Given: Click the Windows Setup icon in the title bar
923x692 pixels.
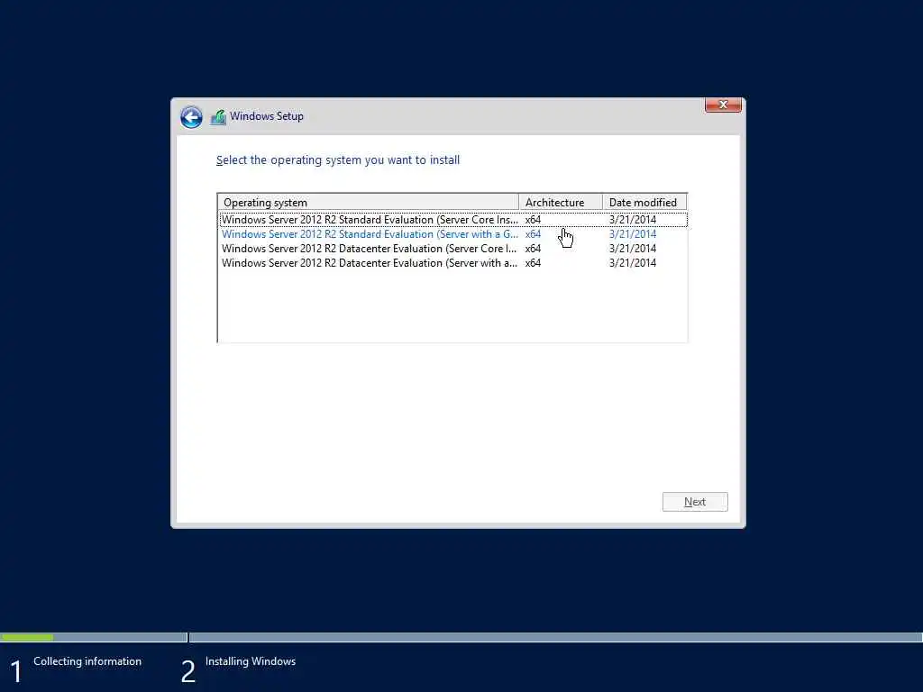Looking at the screenshot, I should point(218,116).
